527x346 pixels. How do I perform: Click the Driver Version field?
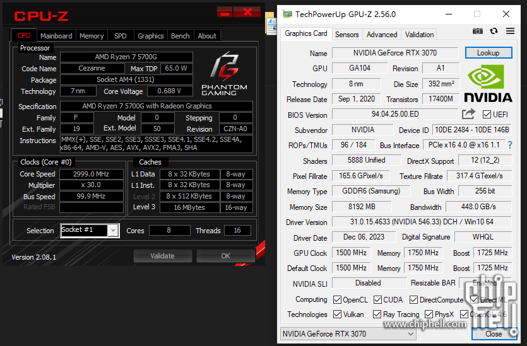click(x=422, y=222)
